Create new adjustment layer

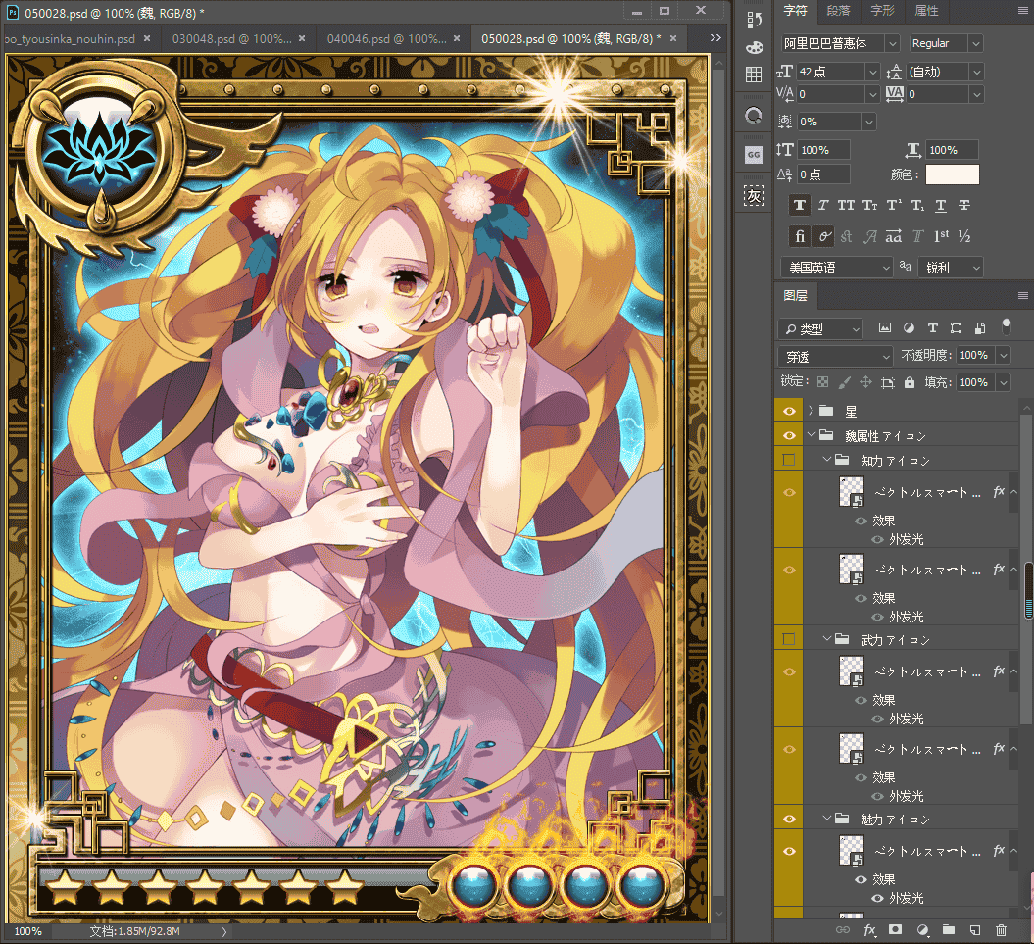click(x=922, y=929)
